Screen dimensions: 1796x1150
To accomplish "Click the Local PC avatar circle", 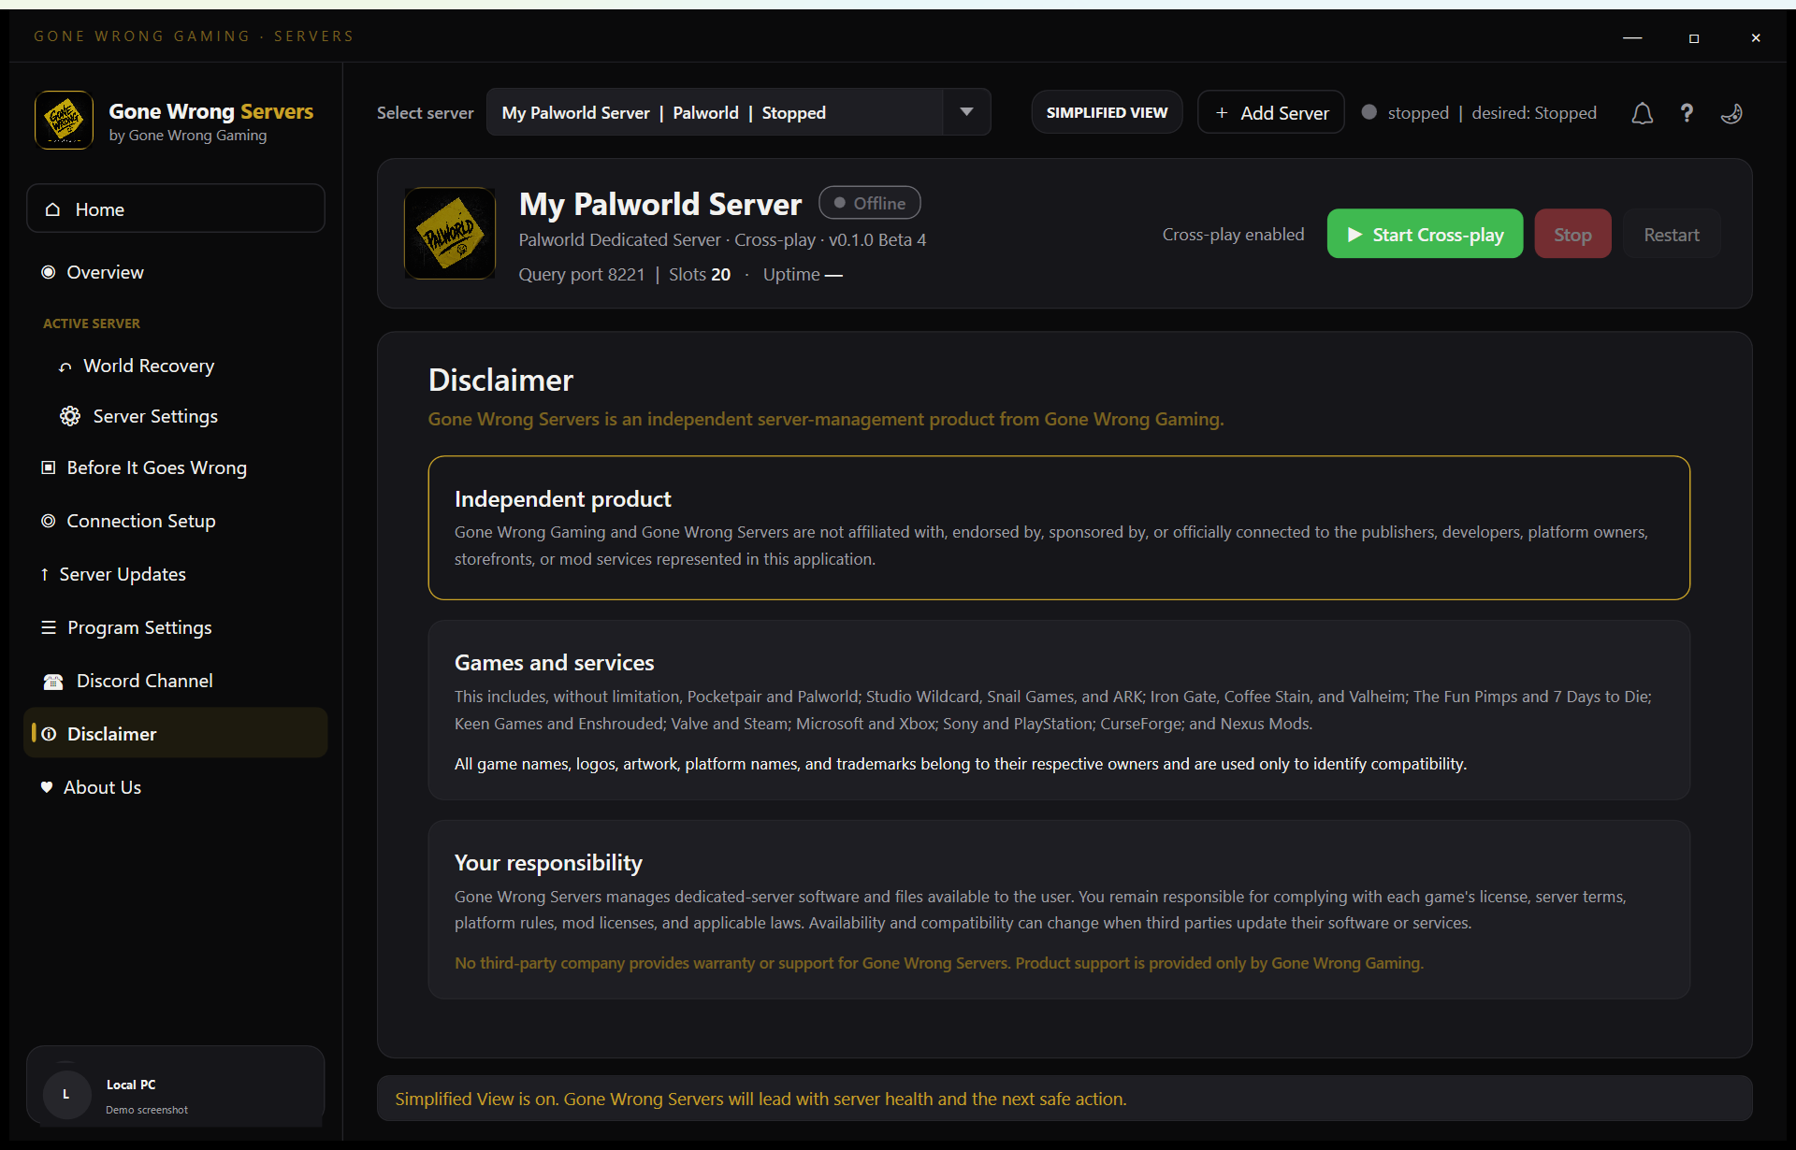I will pyautogui.click(x=65, y=1094).
